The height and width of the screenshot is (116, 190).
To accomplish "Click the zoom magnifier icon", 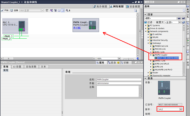I will (x=67, y=10).
